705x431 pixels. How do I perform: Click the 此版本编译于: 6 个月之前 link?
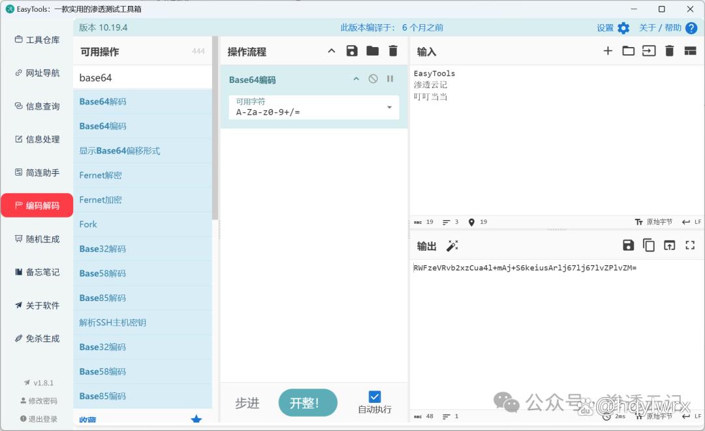[392, 28]
